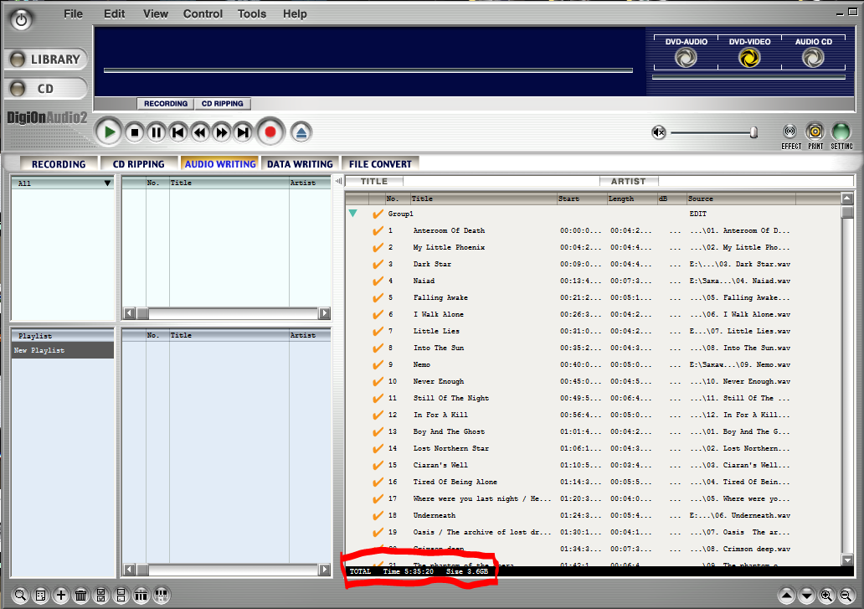
Task: Select New Playlist in the playlist panel
Action: 62,350
